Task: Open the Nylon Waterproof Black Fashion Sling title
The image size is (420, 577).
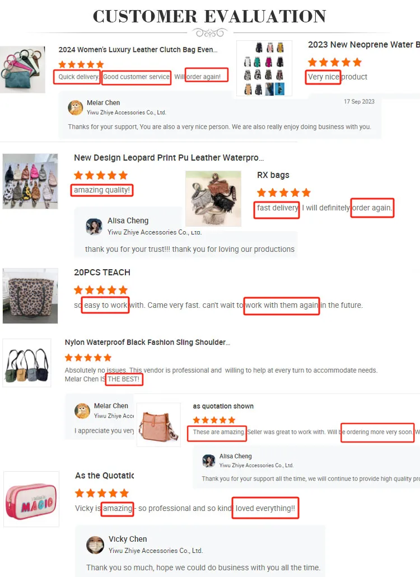Action: 148,342
